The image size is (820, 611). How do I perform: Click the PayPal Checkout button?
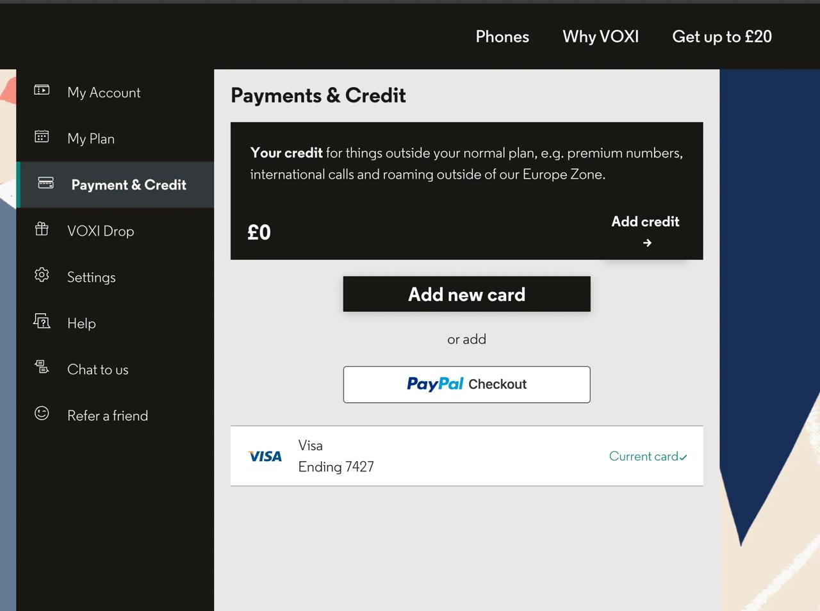[x=466, y=384]
